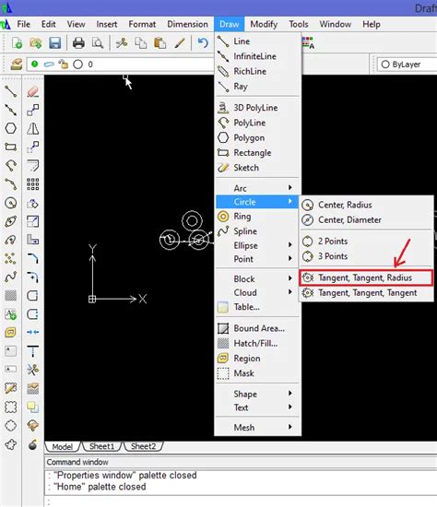Open the ByLayer line color dropdown

click(x=407, y=64)
